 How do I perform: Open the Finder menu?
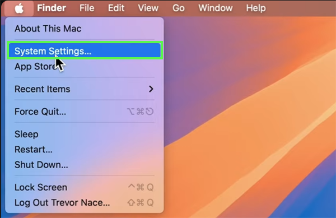click(52, 8)
